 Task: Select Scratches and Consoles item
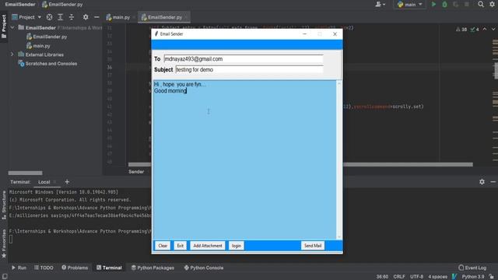coord(47,64)
